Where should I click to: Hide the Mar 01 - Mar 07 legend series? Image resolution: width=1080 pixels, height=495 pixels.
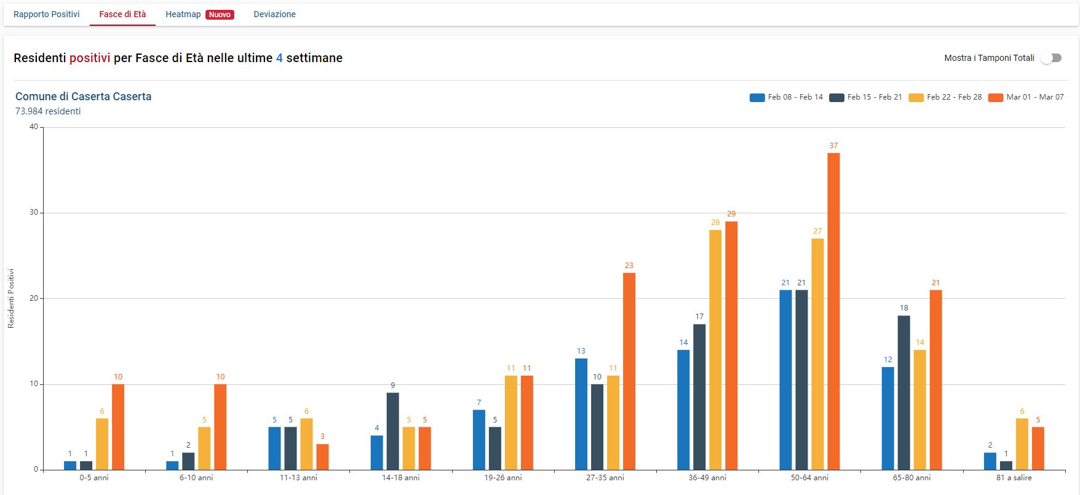[1025, 97]
